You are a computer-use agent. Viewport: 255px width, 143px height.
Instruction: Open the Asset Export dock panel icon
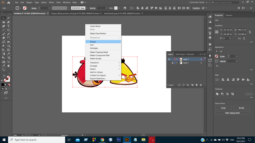click(210, 60)
